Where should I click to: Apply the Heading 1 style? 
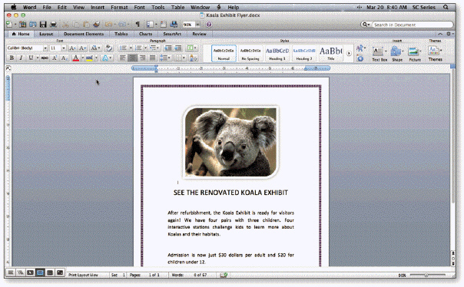point(277,54)
